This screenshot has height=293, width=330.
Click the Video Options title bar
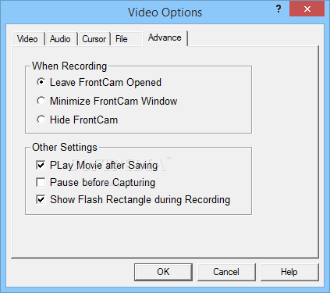[165, 13]
